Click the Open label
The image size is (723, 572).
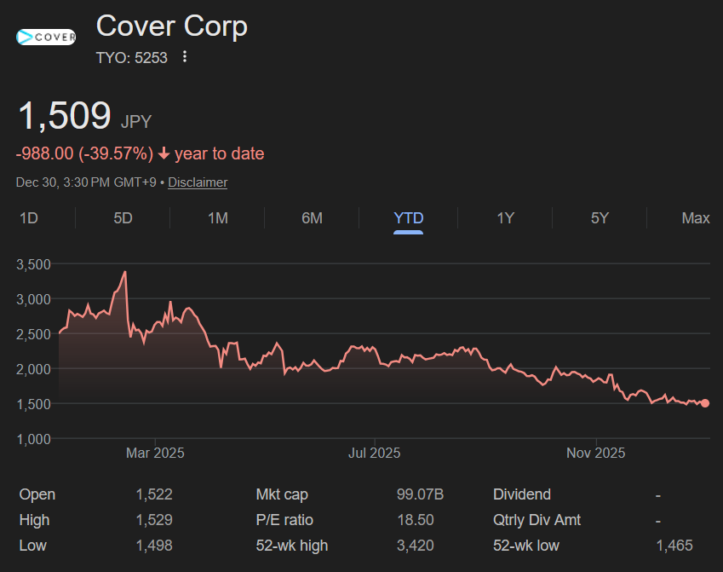click(37, 494)
